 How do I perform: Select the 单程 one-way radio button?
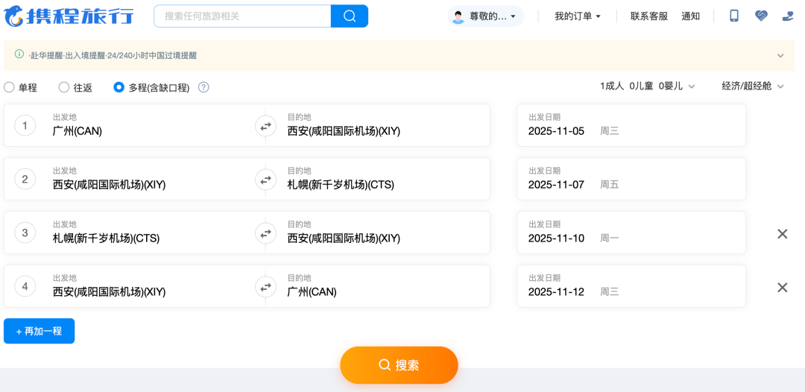(x=9, y=87)
